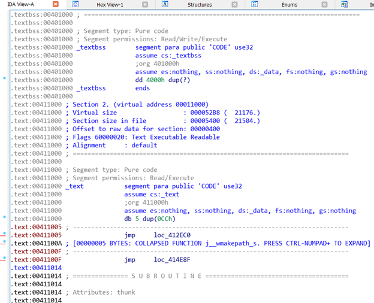The image size is (374, 303).
Task: Select the 'dd 4000h dup(?)' line
Action: 162,80
